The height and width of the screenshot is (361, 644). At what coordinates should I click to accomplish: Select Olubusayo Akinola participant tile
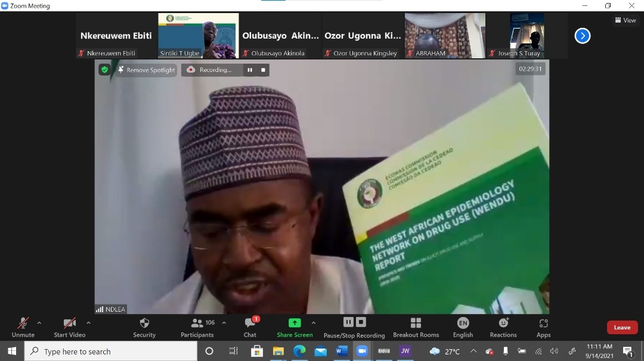[x=280, y=36]
